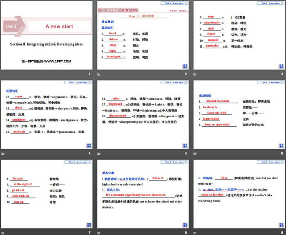
Task: Click the slide number 9 label
Action: click(282, 233)
